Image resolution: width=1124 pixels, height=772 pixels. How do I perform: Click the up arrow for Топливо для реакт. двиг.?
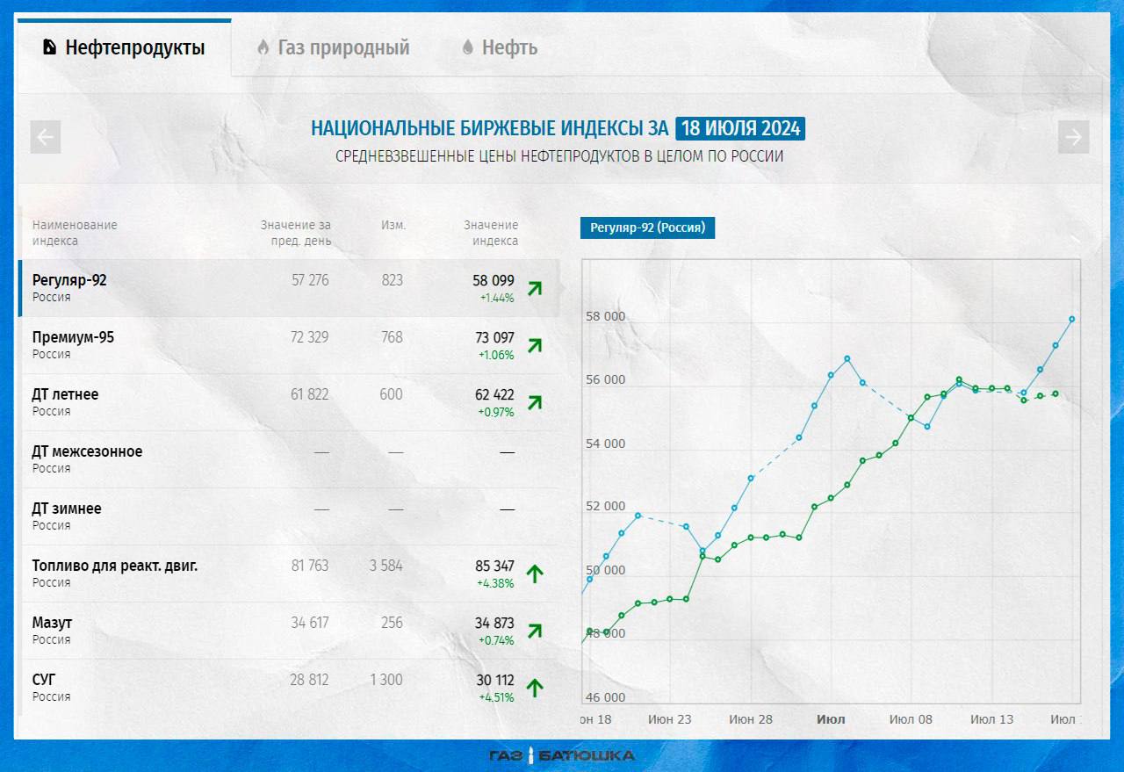coord(535,574)
